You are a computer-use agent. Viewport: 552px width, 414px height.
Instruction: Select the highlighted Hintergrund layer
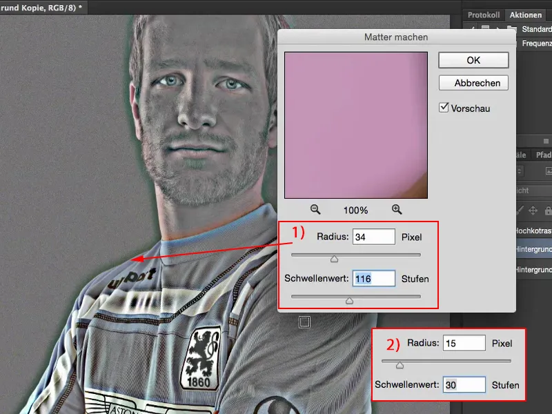[x=534, y=249]
